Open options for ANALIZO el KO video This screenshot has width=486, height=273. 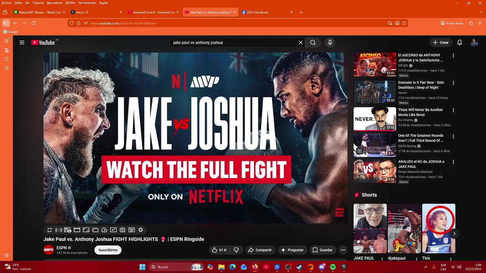pos(453,162)
